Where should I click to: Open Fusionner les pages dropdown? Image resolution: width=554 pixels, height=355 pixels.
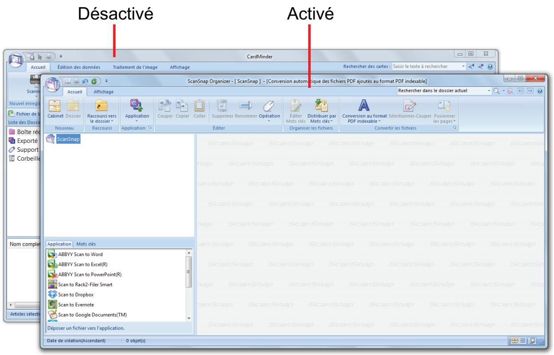(445, 112)
